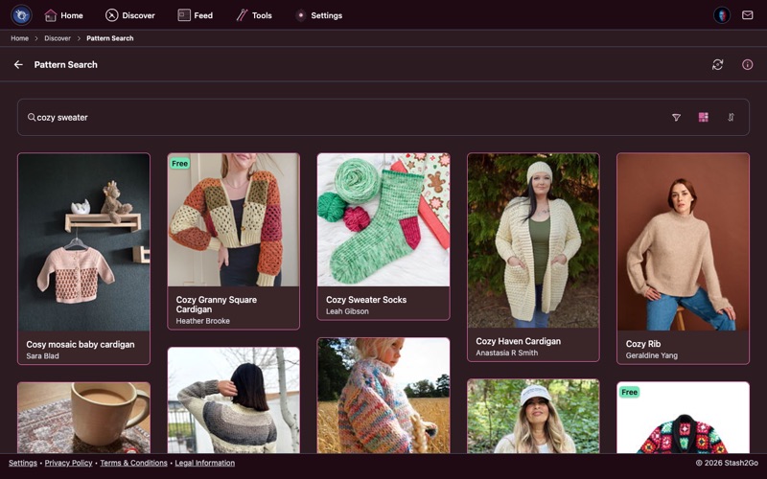Click the Cozy Sweater Socks title
Screen dimensions: 767x479
coord(366,300)
